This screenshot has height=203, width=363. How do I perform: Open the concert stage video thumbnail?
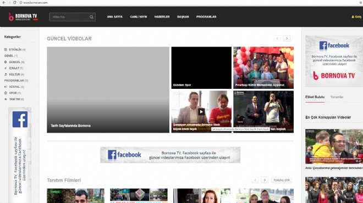point(263,111)
